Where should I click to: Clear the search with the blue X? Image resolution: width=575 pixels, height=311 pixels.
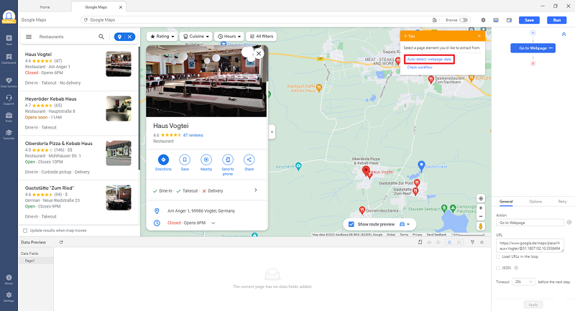(130, 37)
